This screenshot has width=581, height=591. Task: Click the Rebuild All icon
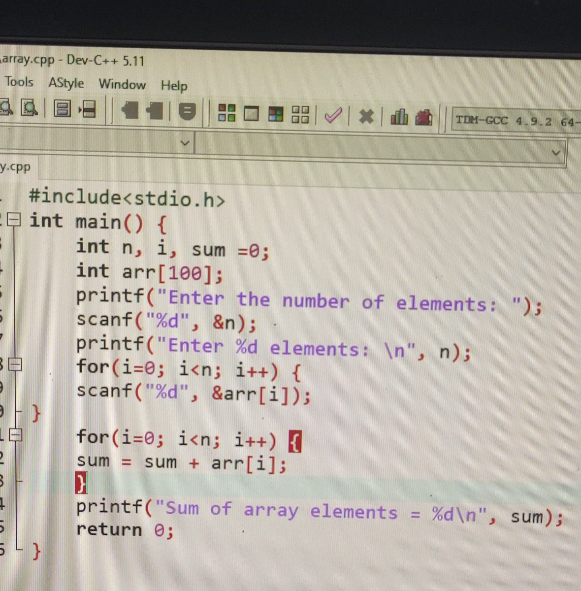300,115
